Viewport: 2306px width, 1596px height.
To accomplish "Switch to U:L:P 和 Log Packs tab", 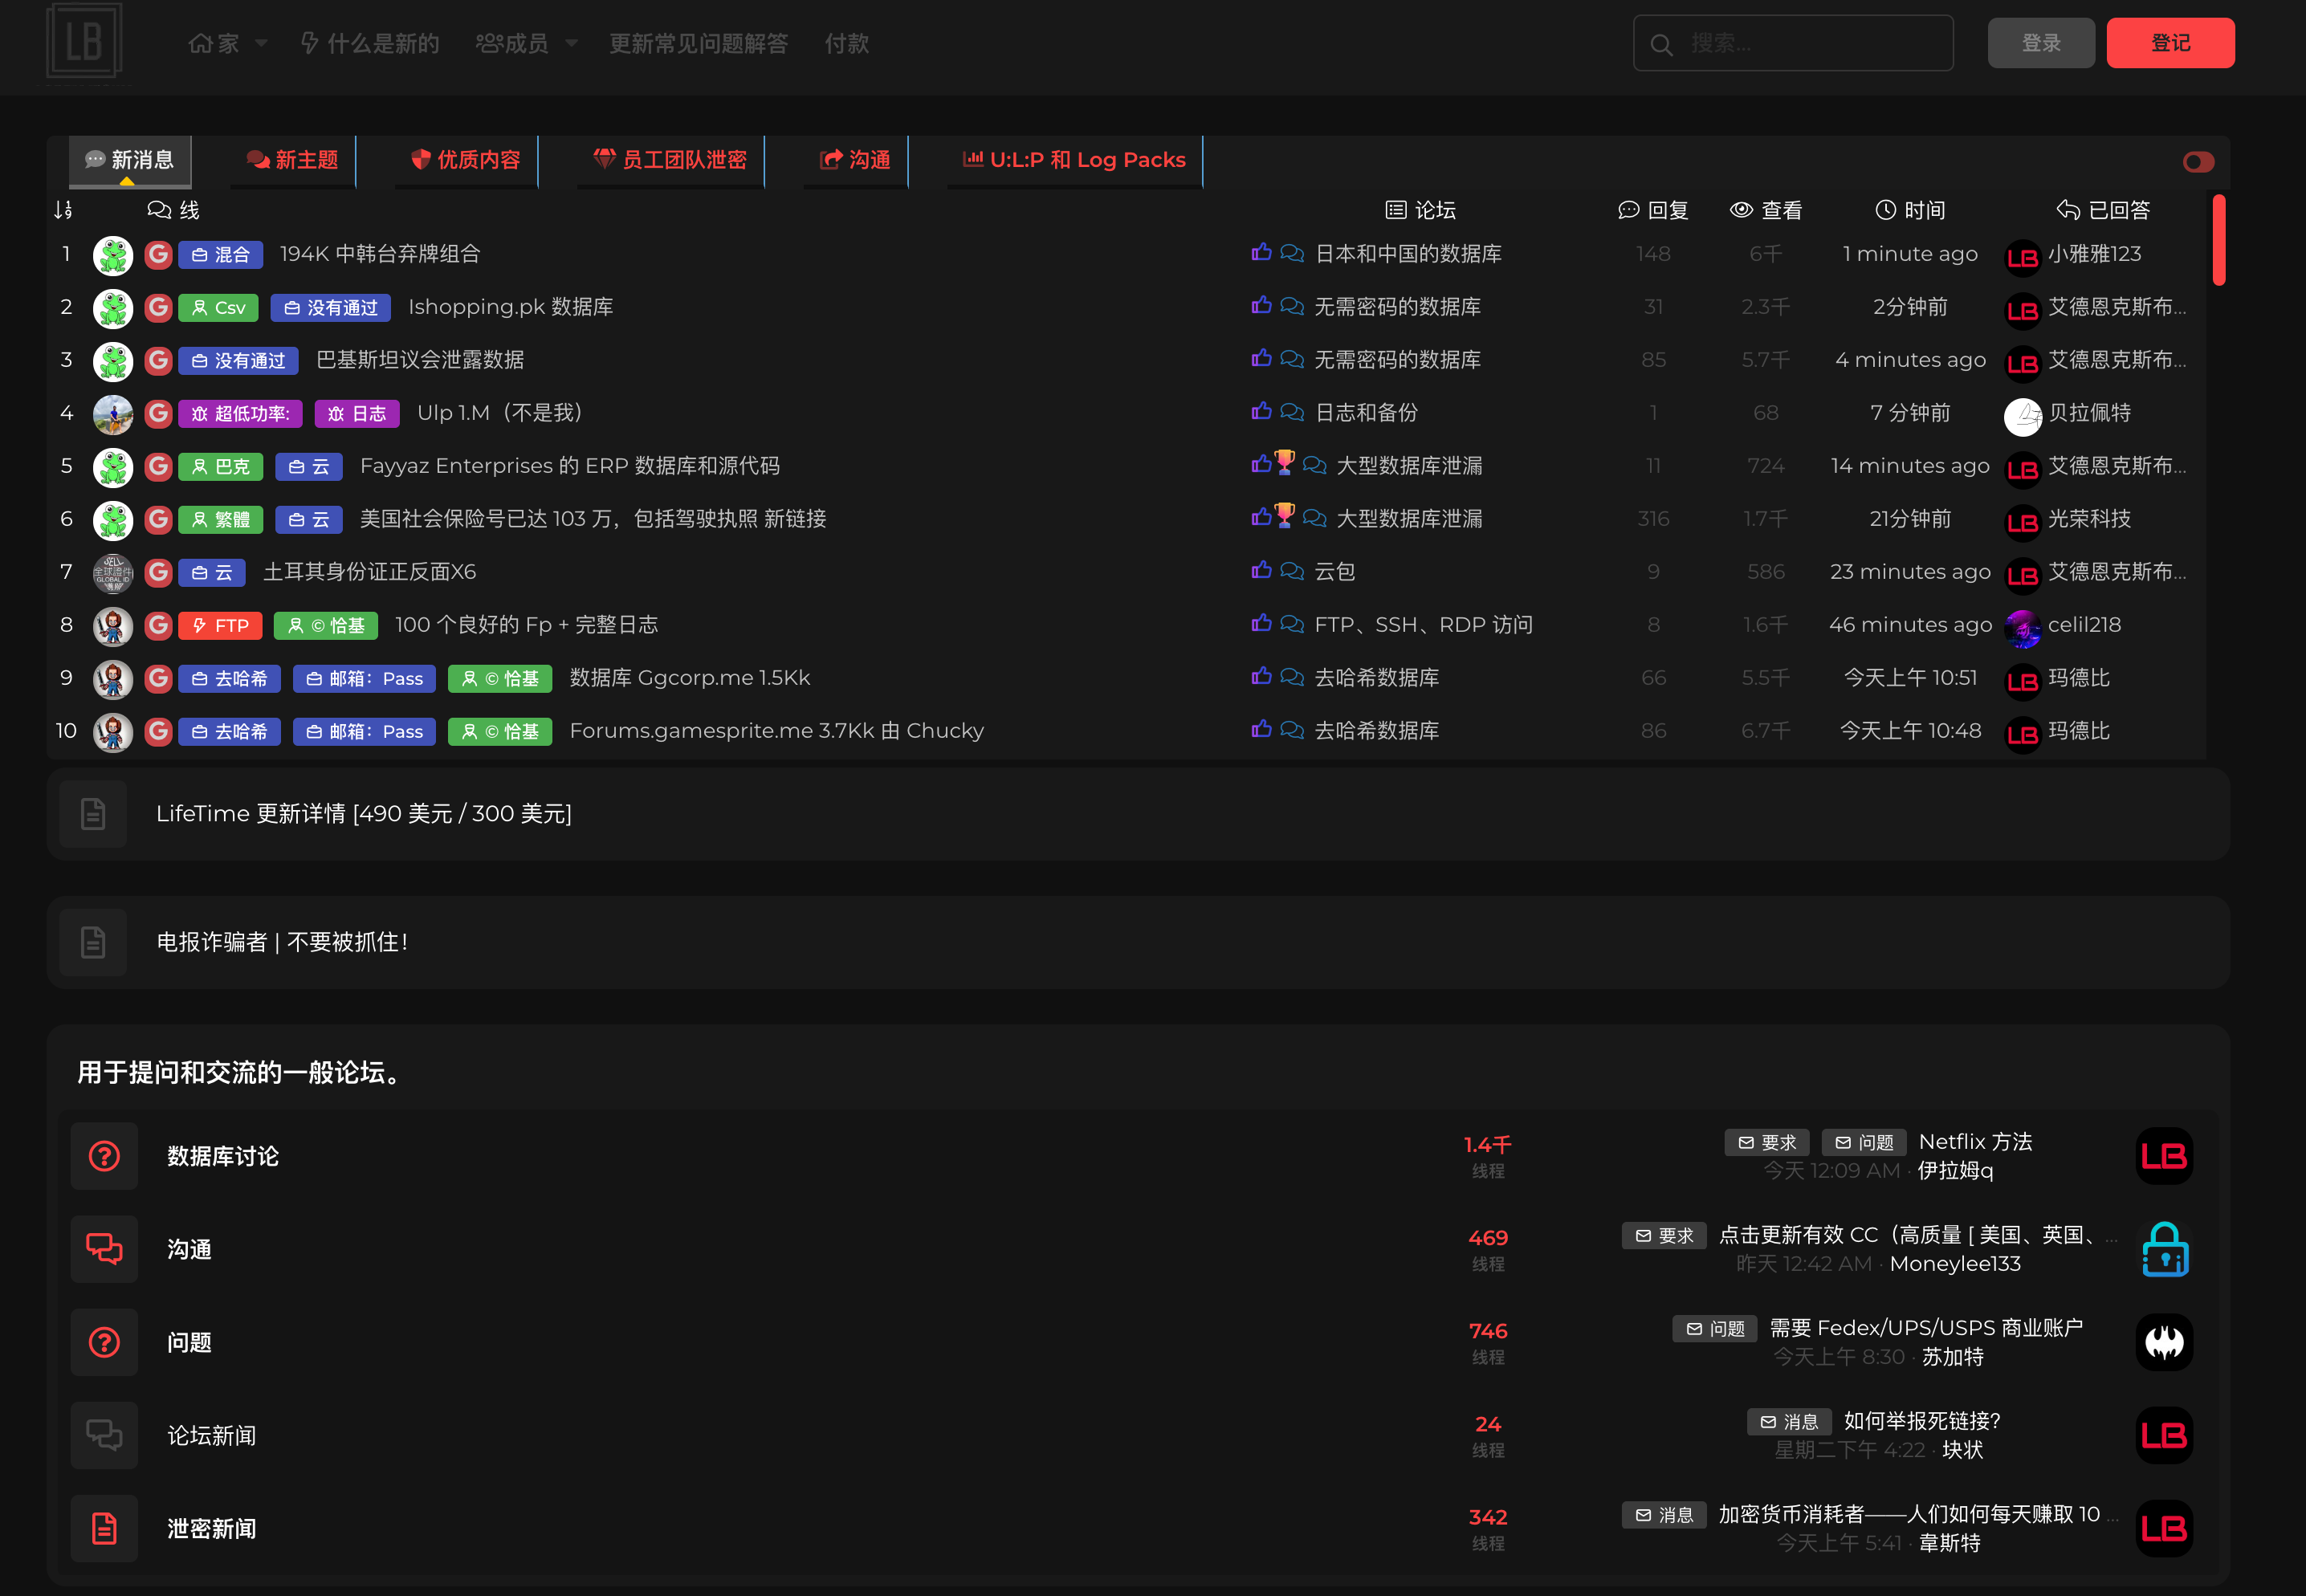I will (x=1074, y=160).
